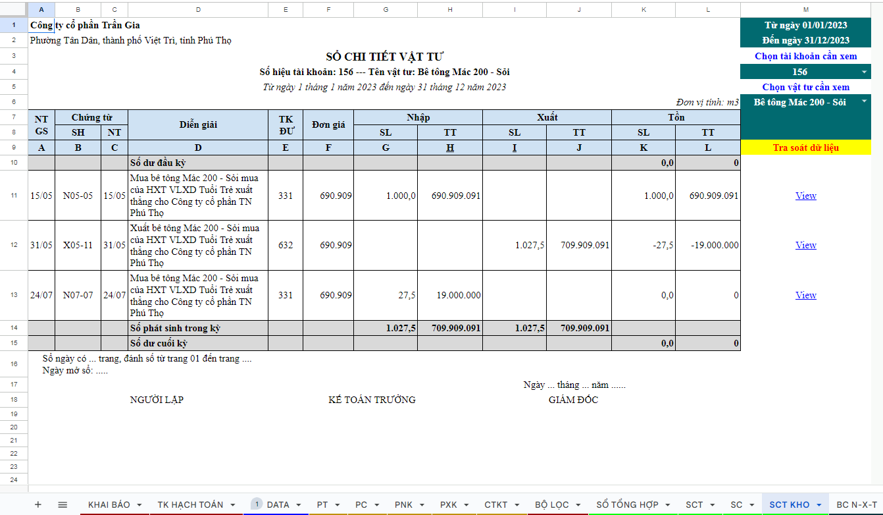Go to the PNK sheet tab
The image size is (883, 515).
click(403, 504)
